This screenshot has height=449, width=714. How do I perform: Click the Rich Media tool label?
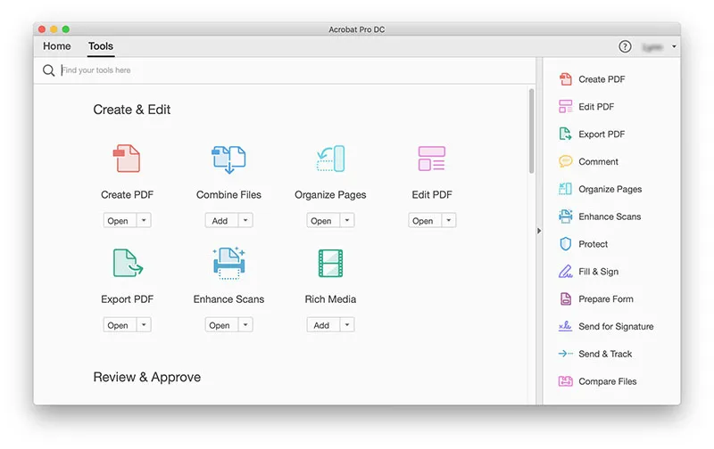pos(330,299)
